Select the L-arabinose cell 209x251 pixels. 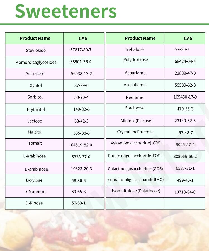(x=35, y=156)
